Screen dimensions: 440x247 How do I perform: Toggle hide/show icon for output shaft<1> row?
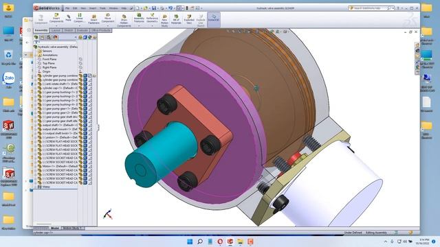click(80, 125)
